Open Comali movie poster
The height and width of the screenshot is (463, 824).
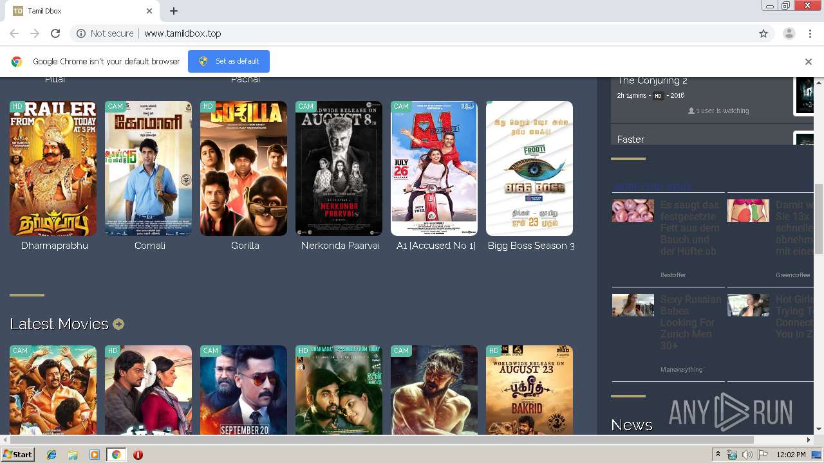click(x=148, y=168)
